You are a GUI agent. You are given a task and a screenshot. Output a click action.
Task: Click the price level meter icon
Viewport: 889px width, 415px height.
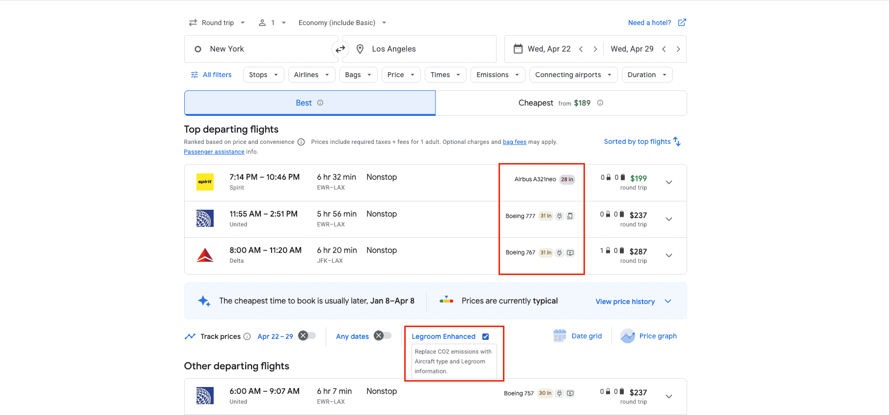(446, 300)
